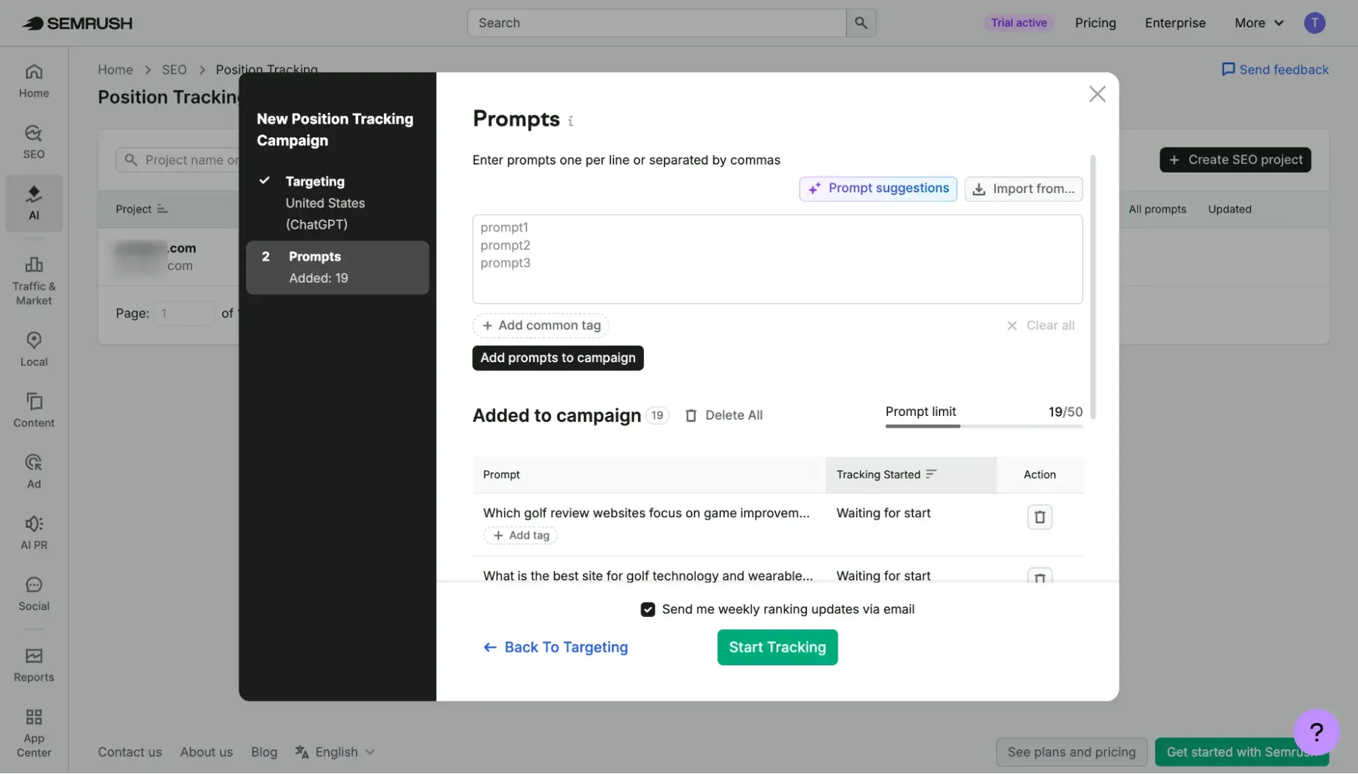Click the top Search field

pyautogui.click(x=656, y=23)
